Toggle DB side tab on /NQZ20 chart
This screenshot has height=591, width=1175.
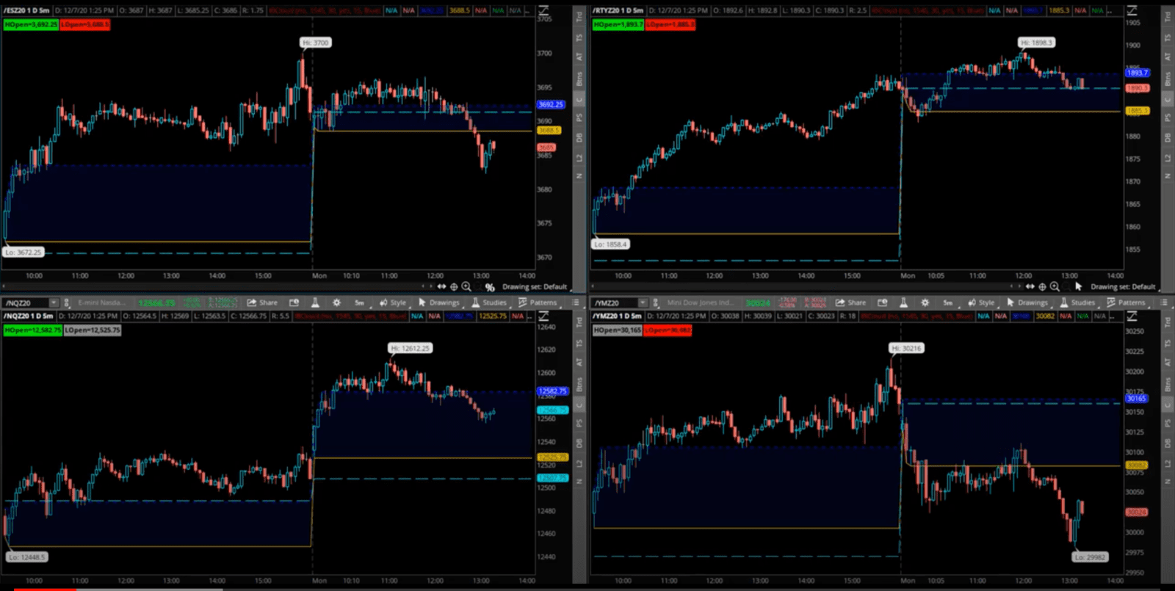pyautogui.click(x=579, y=443)
